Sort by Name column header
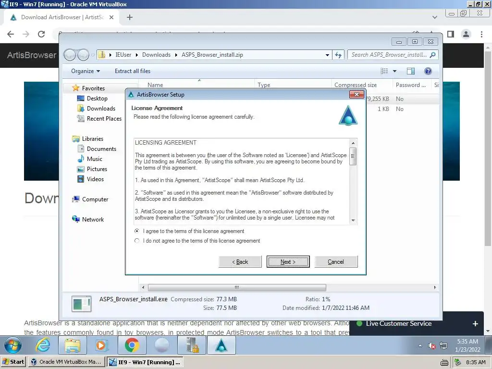This screenshot has width=492, height=369. [155, 85]
